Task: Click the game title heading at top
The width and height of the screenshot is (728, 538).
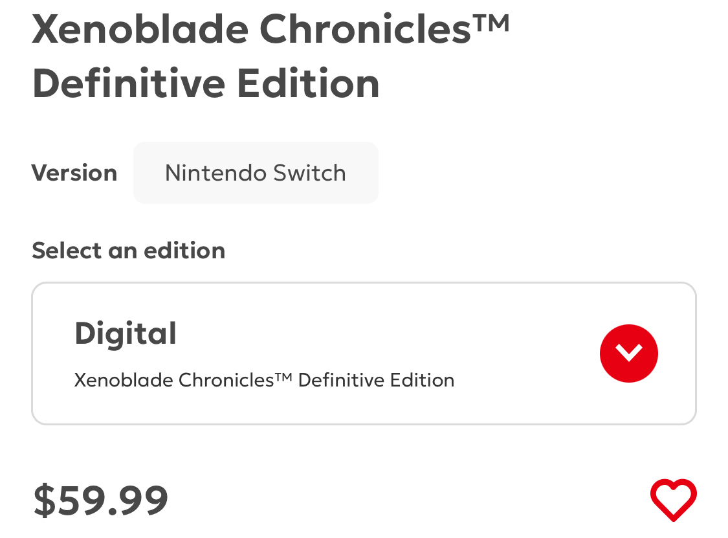Action: pyautogui.click(x=270, y=57)
